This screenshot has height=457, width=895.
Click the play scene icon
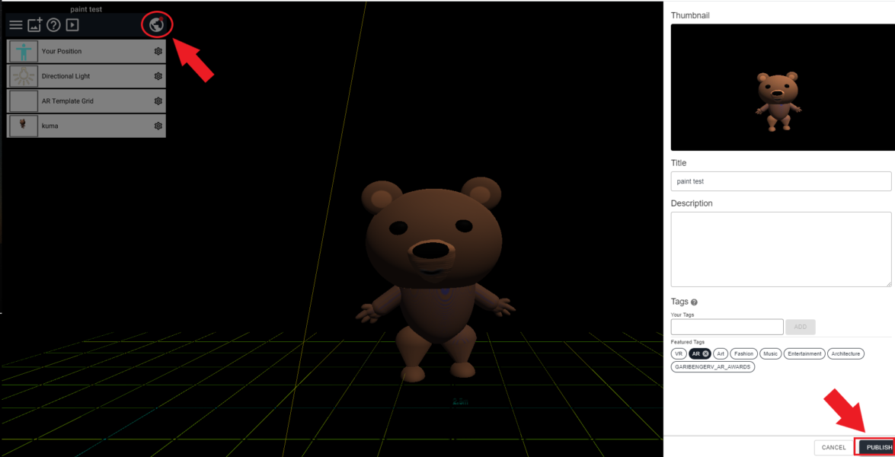pyautogui.click(x=72, y=25)
